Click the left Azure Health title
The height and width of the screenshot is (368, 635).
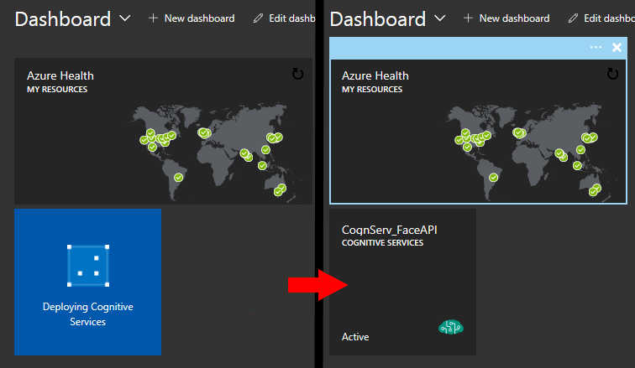(x=60, y=76)
